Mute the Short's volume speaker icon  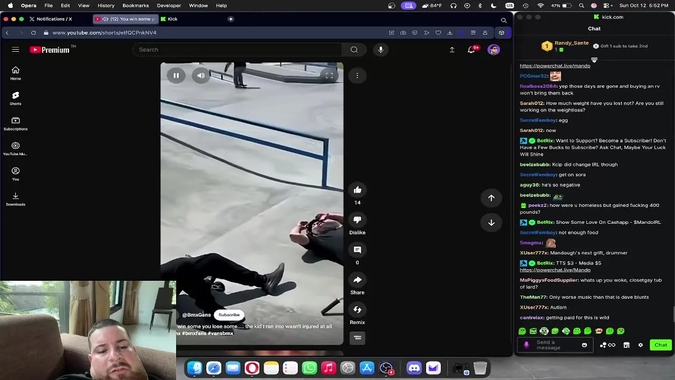[201, 75]
